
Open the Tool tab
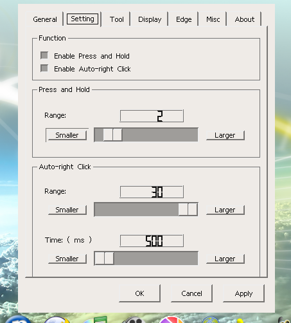coord(117,19)
